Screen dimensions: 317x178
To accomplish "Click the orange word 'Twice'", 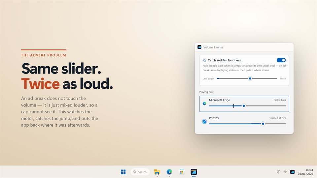I will [40, 83].
